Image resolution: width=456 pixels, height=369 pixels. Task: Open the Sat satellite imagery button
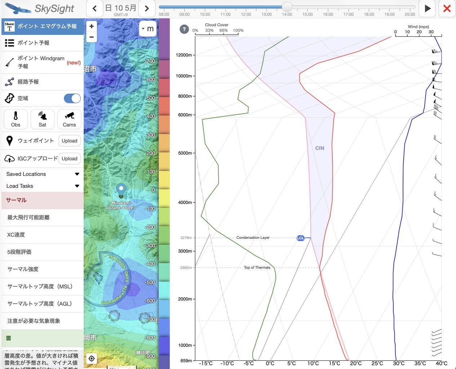click(x=43, y=119)
